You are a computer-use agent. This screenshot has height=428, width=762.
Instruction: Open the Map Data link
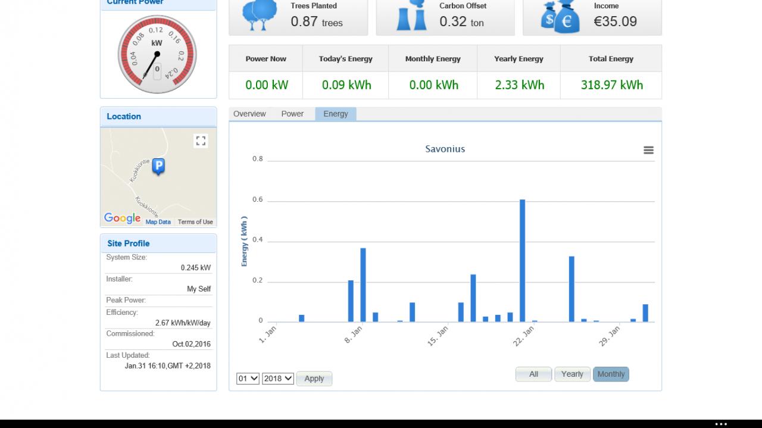click(158, 222)
